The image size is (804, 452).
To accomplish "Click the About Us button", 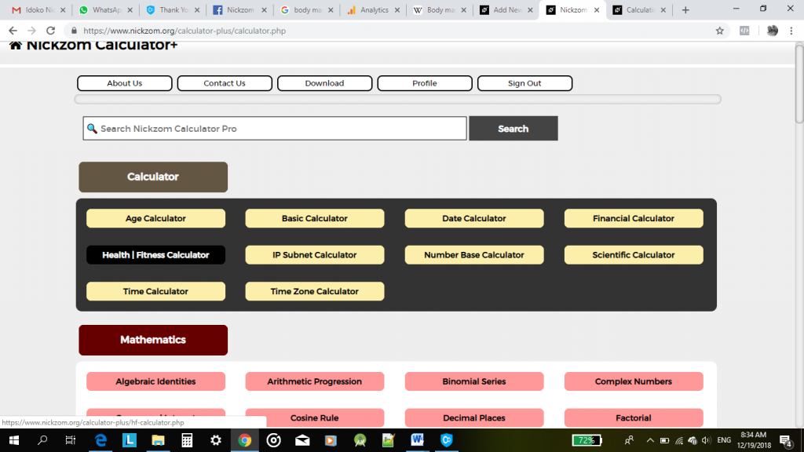I will tap(125, 83).
